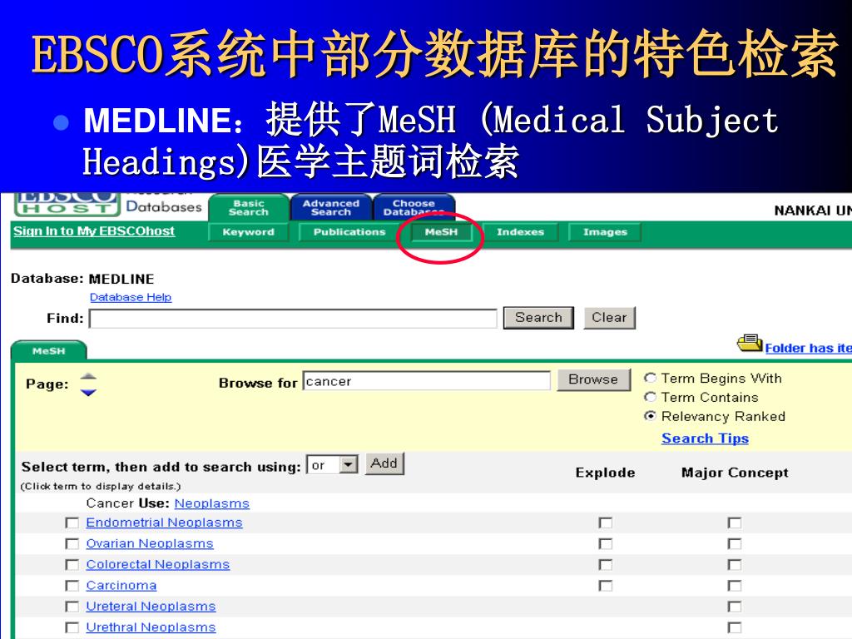Viewport: 852px width, 639px height.
Task: Open the Urethral Neoplasms link
Action: [x=151, y=627]
